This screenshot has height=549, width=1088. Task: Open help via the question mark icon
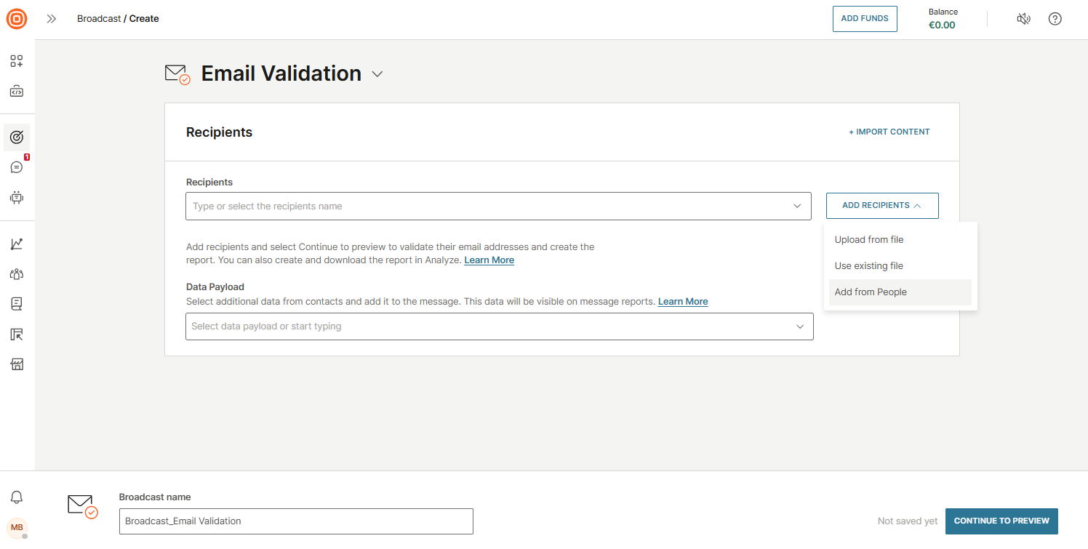[1055, 18]
